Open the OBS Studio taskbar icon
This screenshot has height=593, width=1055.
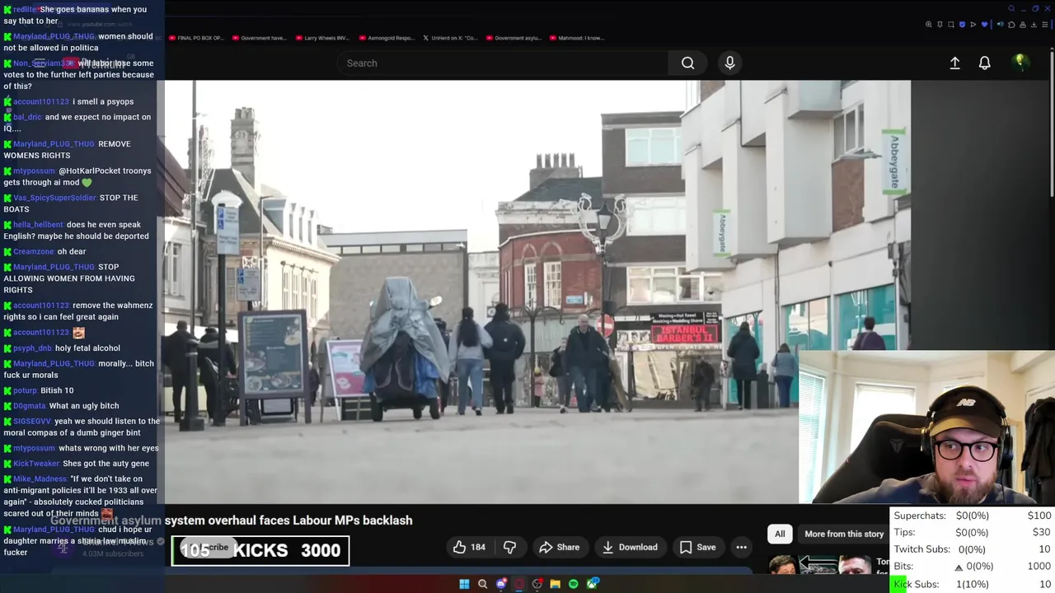tap(537, 584)
